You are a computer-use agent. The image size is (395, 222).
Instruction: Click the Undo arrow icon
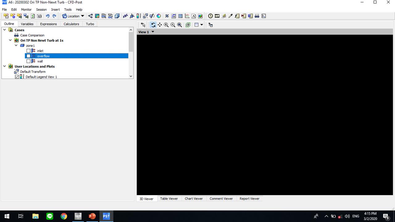coord(48,16)
